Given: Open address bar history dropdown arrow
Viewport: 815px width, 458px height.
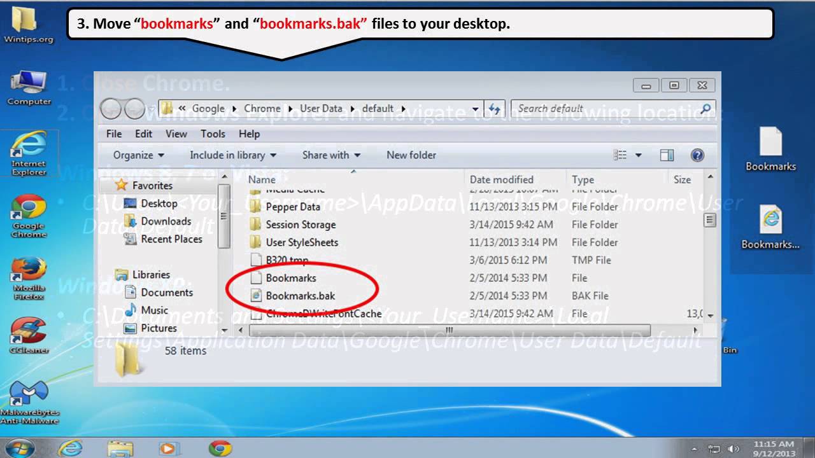Looking at the screenshot, I should point(476,109).
